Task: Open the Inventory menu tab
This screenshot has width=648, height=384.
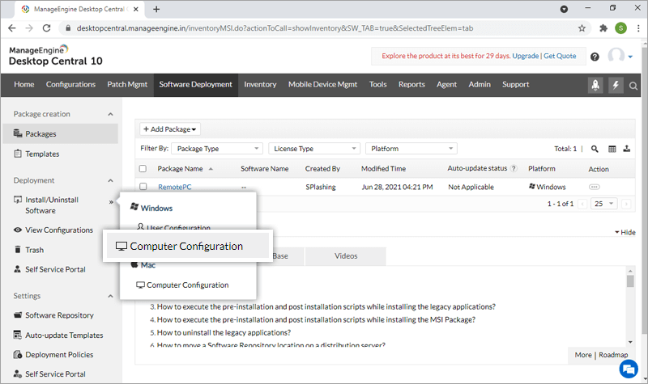Action: click(260, 85)
